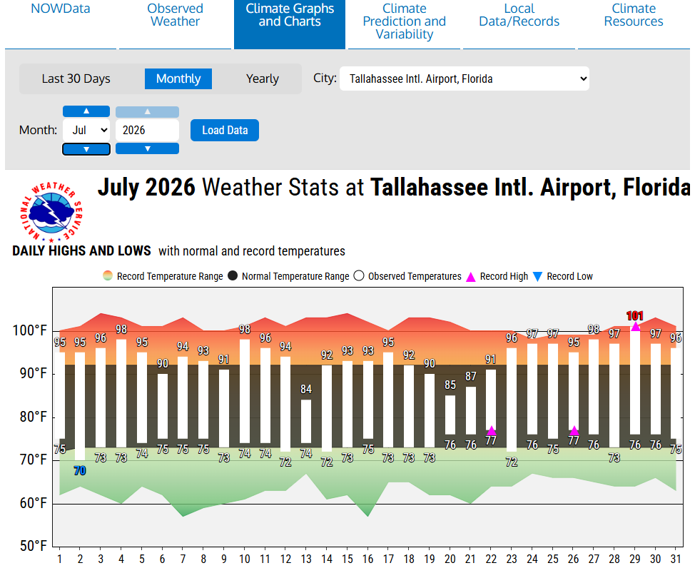Click the record high marker on day 29
Image resolution: width=695 pixels, height=583 pixels.
(635, 327)
